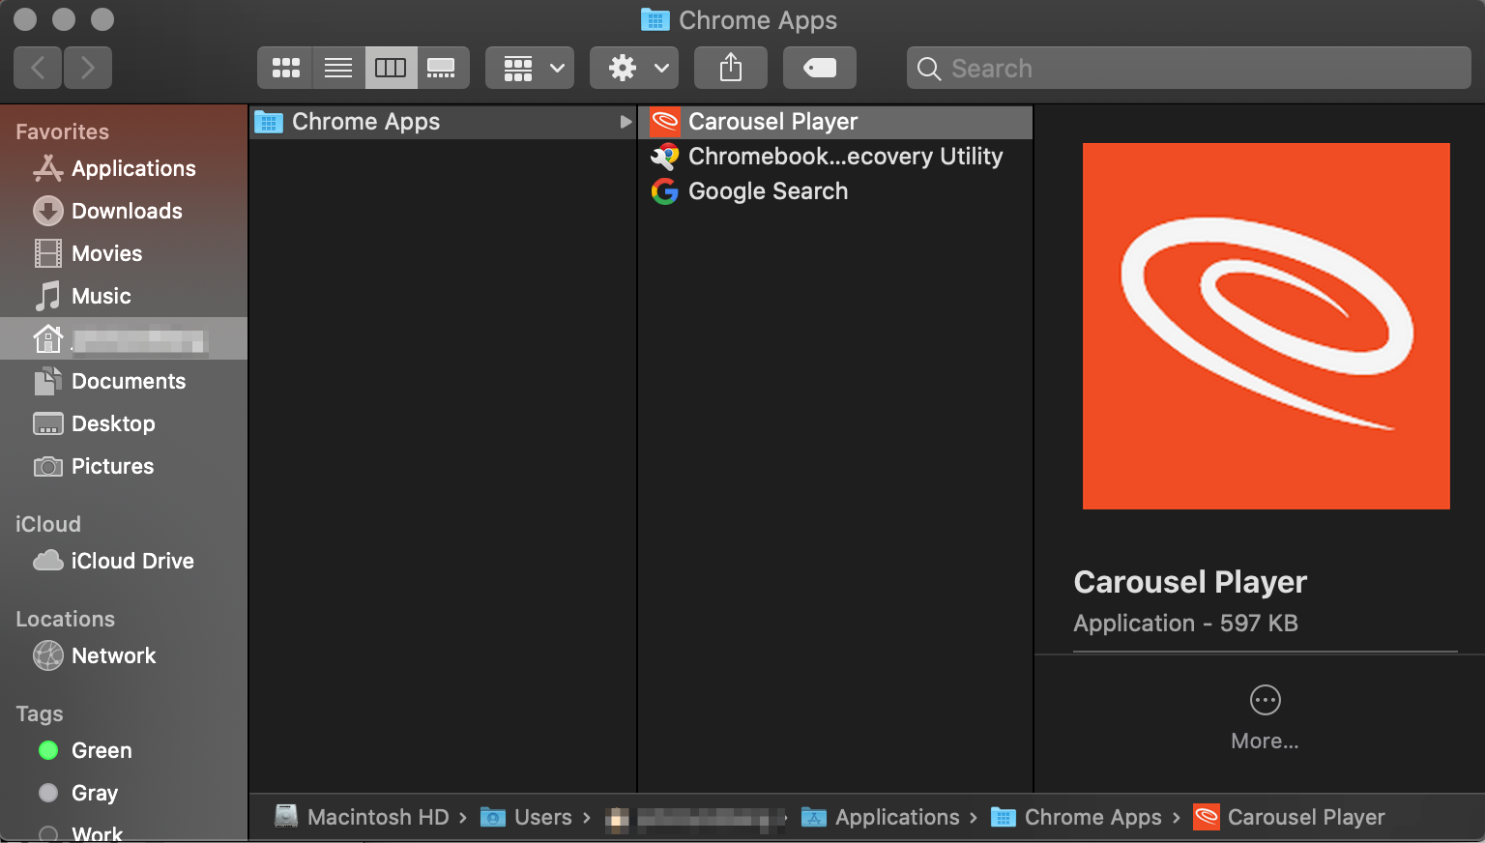Click the Carousel Player preview title text
Viewport: 1485px width, 843px height.
[1190, 582]
